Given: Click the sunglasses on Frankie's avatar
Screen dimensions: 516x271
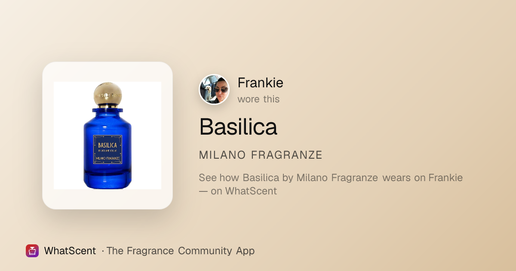Looking at the screenshot, I should (221, 90).
